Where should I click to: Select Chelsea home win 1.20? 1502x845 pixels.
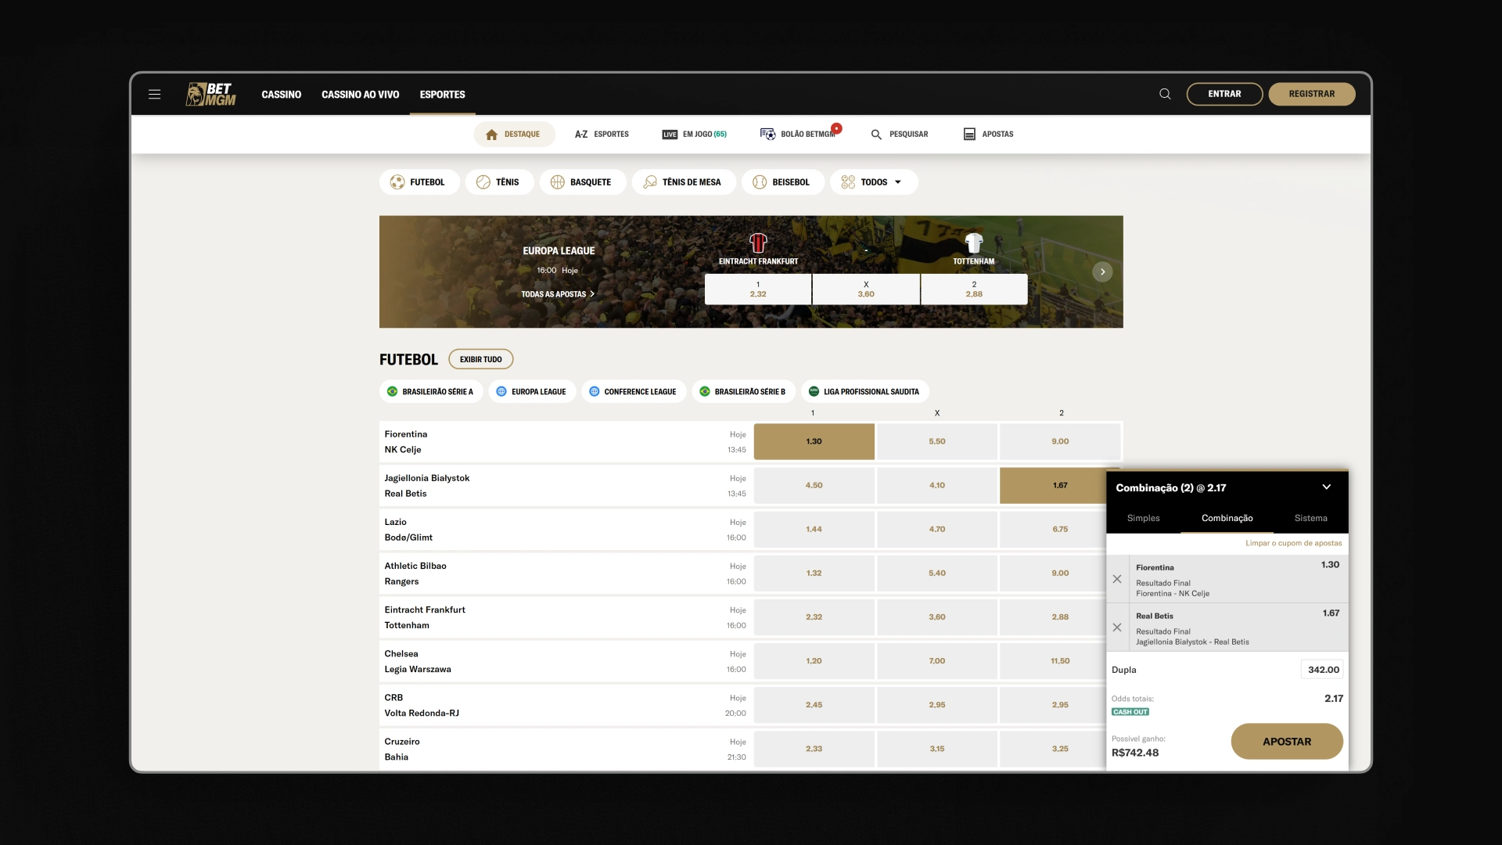(814, 660)
